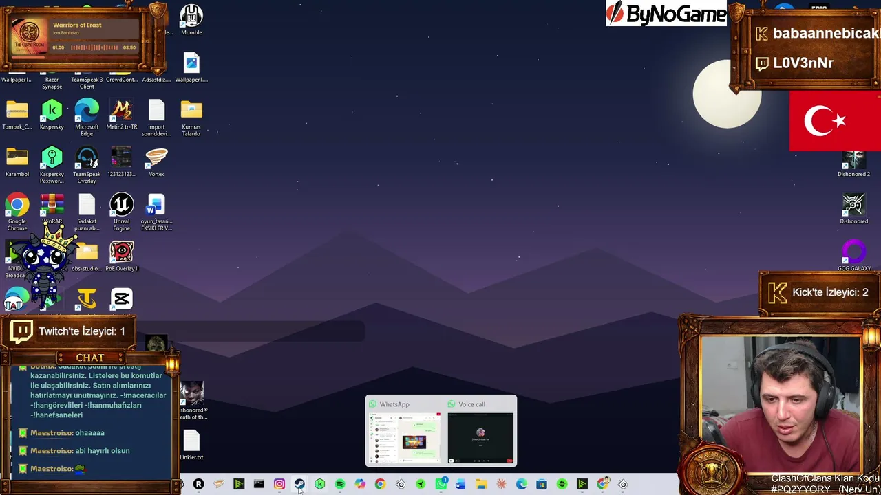The image size is (881, 495).
Task: Launch the Unreal Engine shortcut
Action: click(x=121, y=212)
